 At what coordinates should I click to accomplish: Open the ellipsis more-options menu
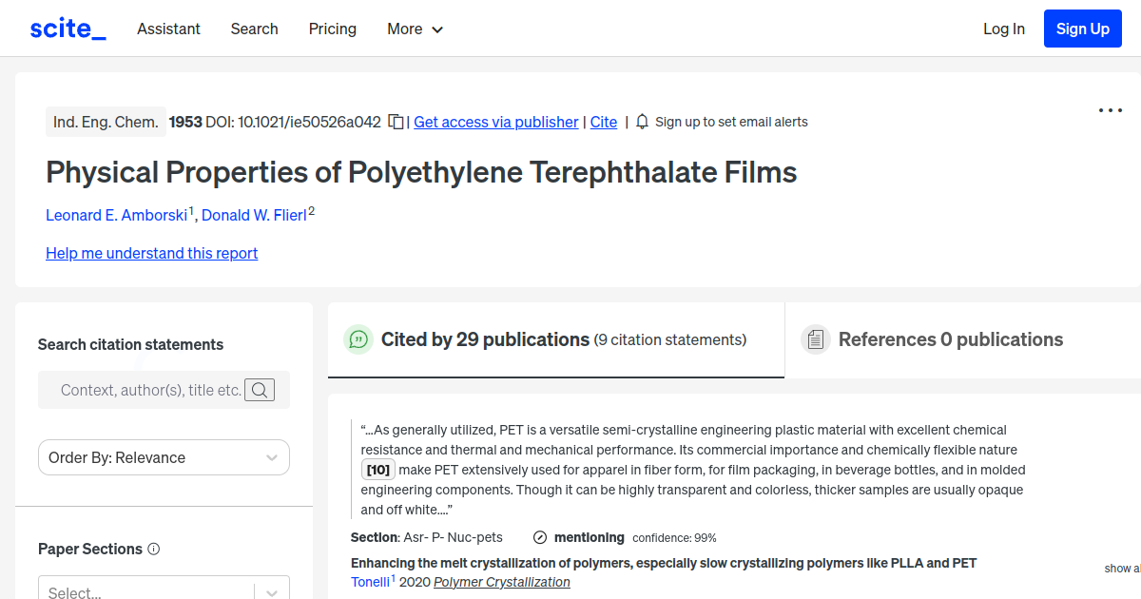pyautogui.click(x=1110, y=110)
